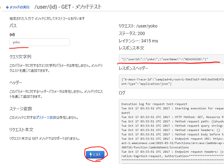Image resolution: width=224 pixels, height=164 pixels.
Task: Click the ログ heading
Action: 122,93
